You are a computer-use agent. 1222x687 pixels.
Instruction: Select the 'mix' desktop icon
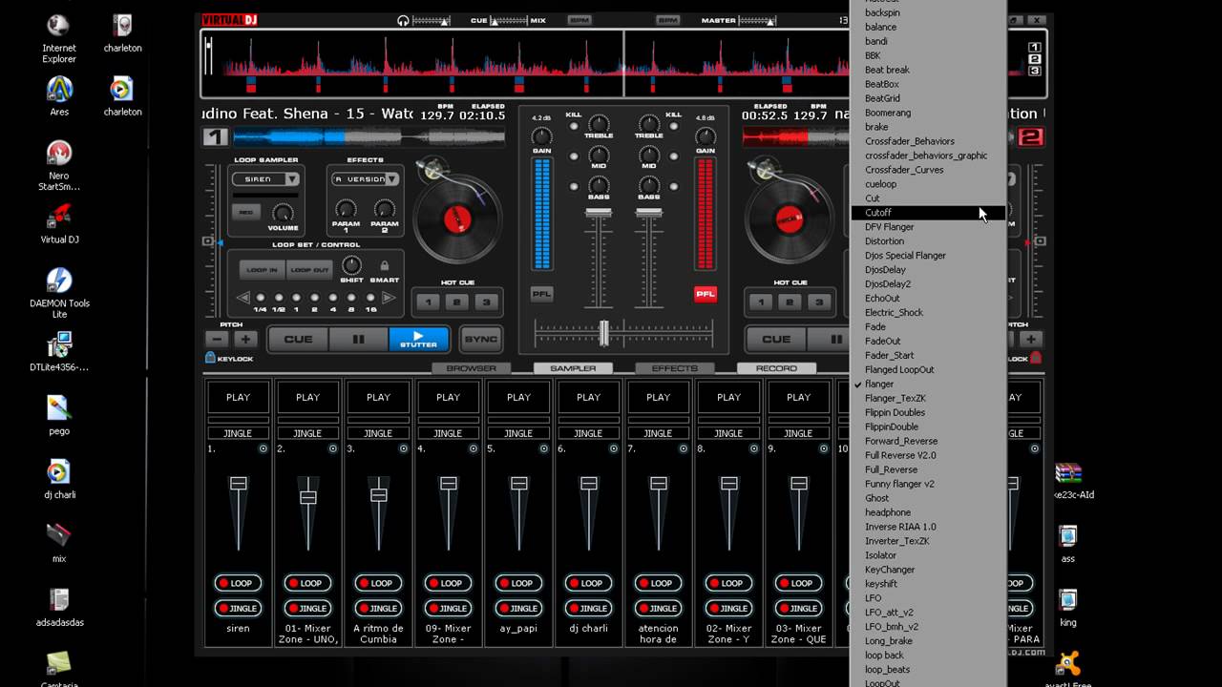59,541
